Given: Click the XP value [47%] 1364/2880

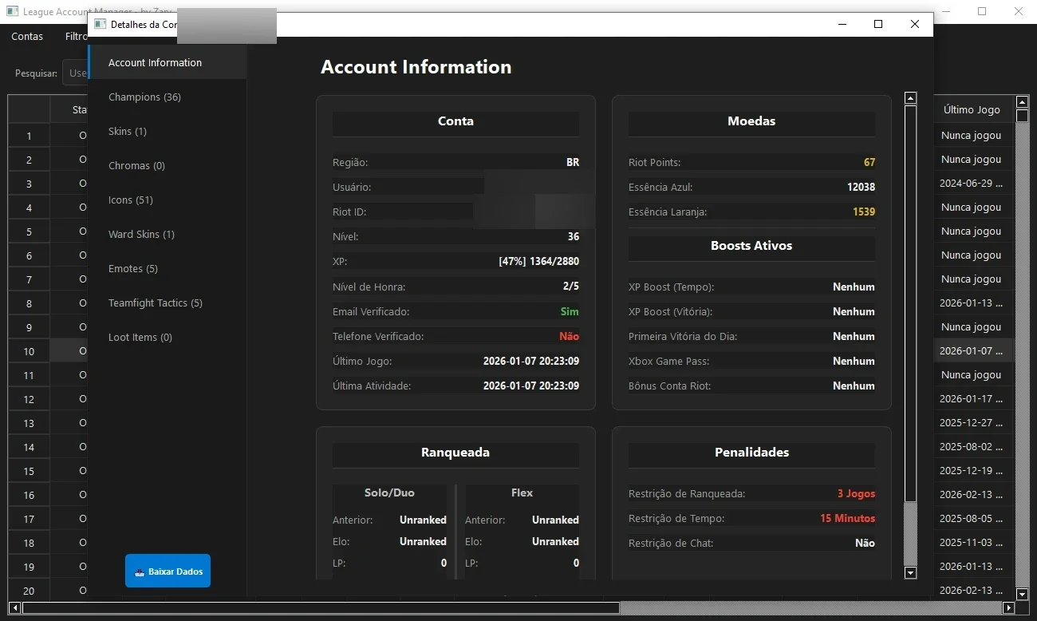Looking at the screenshot, I should pyautogui.click(x=538, y=261).
